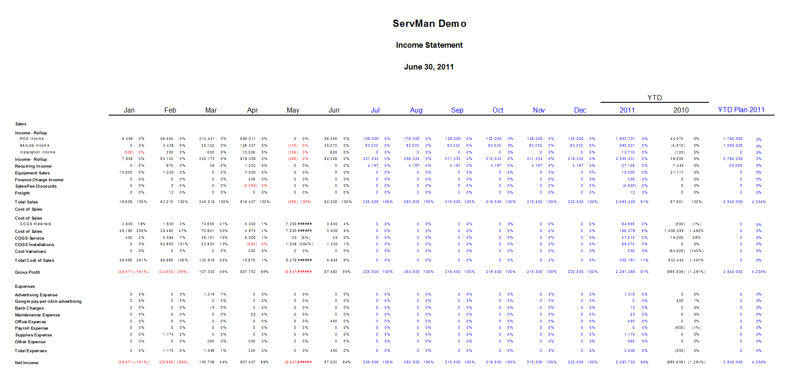Click the 2011 YTD Total Expenses value 3,546
The height and width of the screenshot is (391, 790).
pyautogui.click(x=630, y=350)
